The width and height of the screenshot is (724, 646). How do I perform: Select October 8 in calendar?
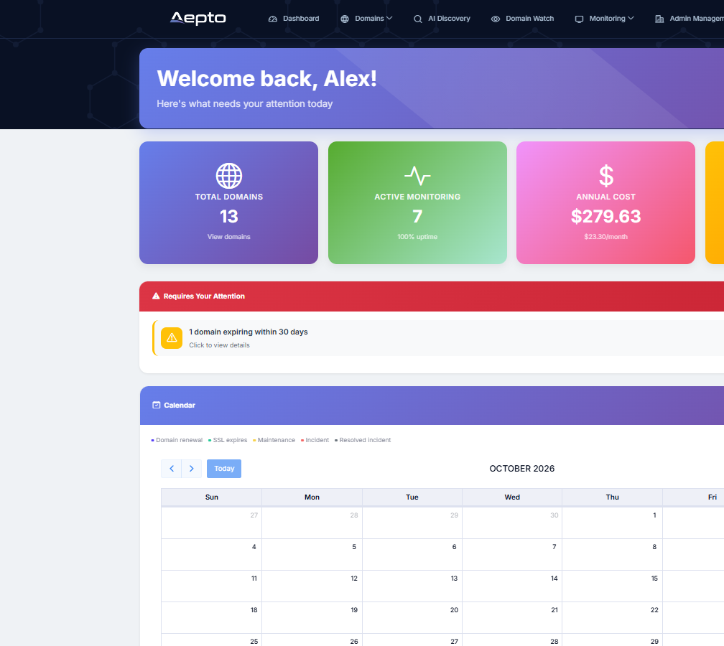pyautogui.click(x=612, y=555)
